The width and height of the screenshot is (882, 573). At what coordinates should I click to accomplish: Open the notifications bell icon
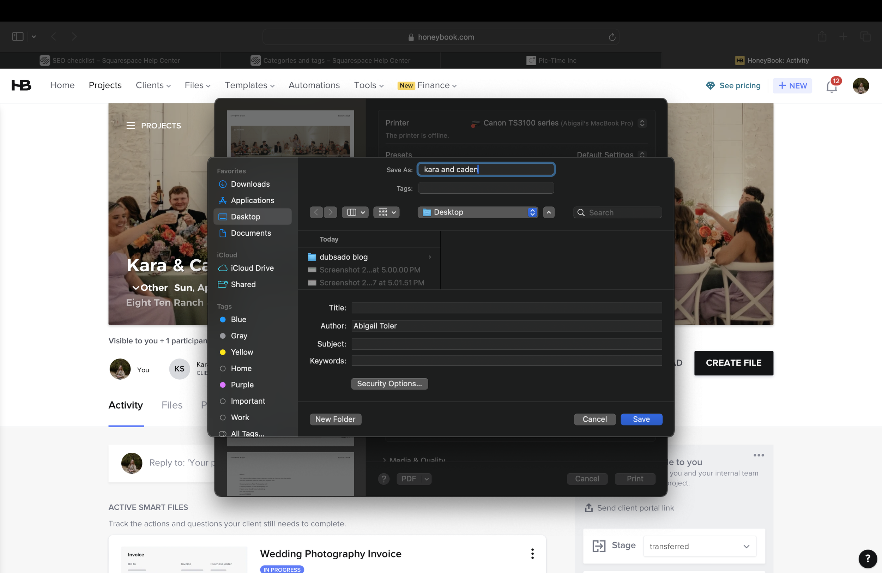click(831, 87)
